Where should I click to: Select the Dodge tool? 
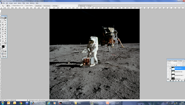click(5, 34)
